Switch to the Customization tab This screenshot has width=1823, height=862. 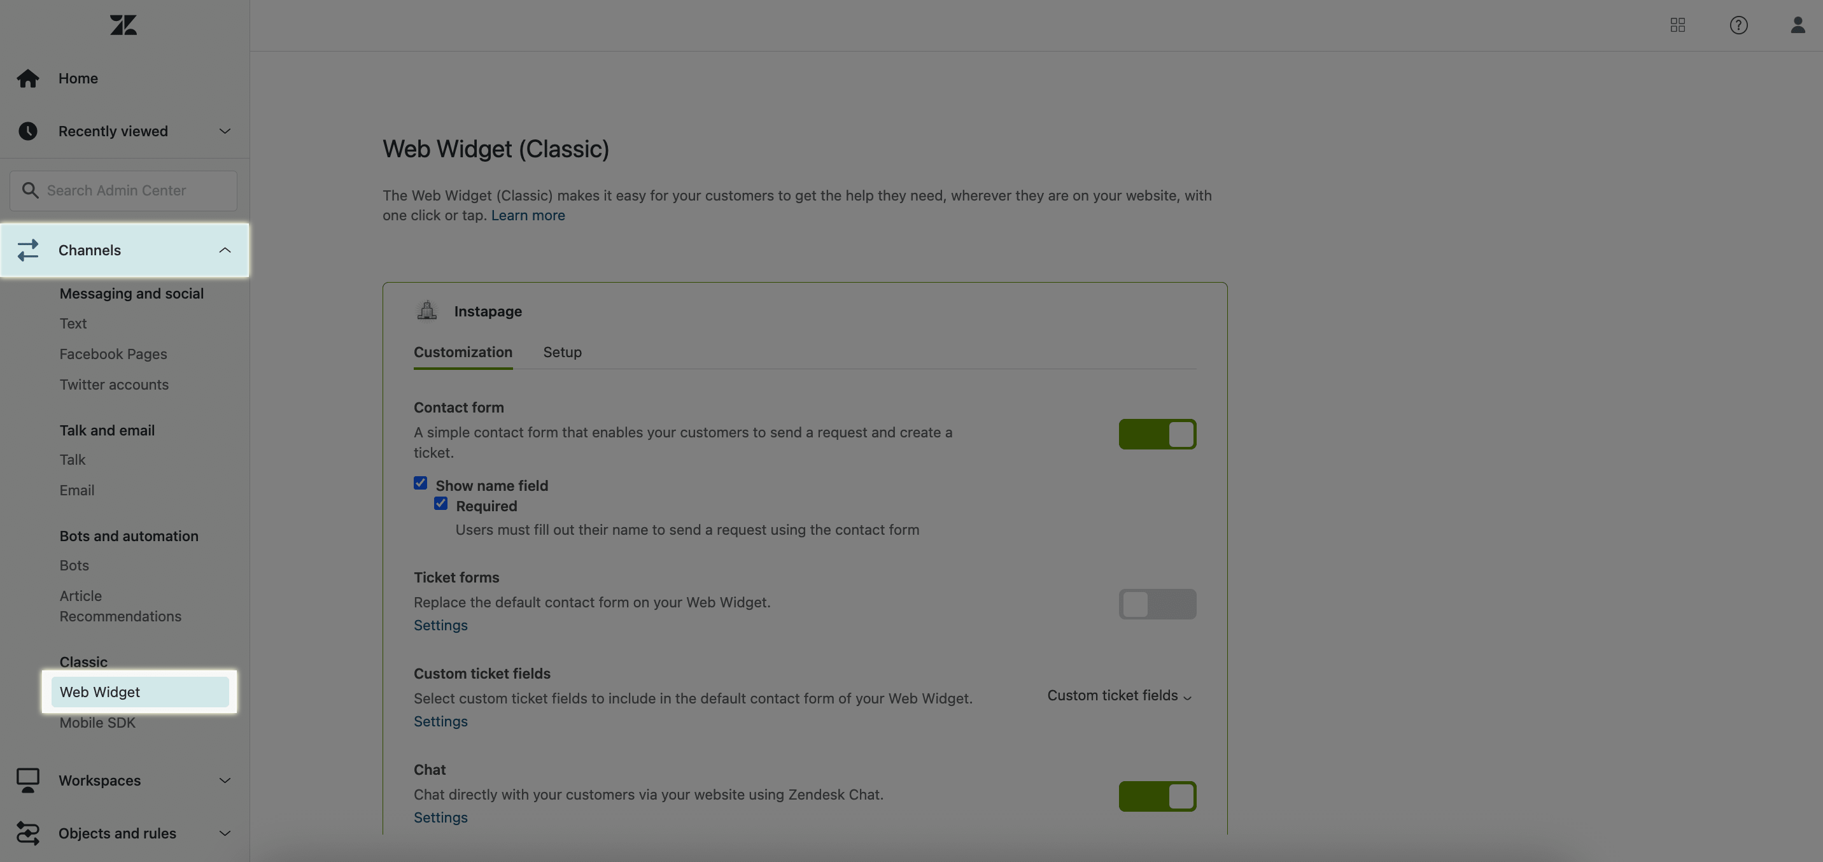tap(463, 351)
